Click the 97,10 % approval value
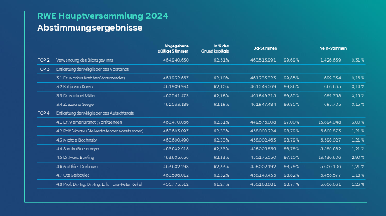The image size is (386, 216). point(291,158)
